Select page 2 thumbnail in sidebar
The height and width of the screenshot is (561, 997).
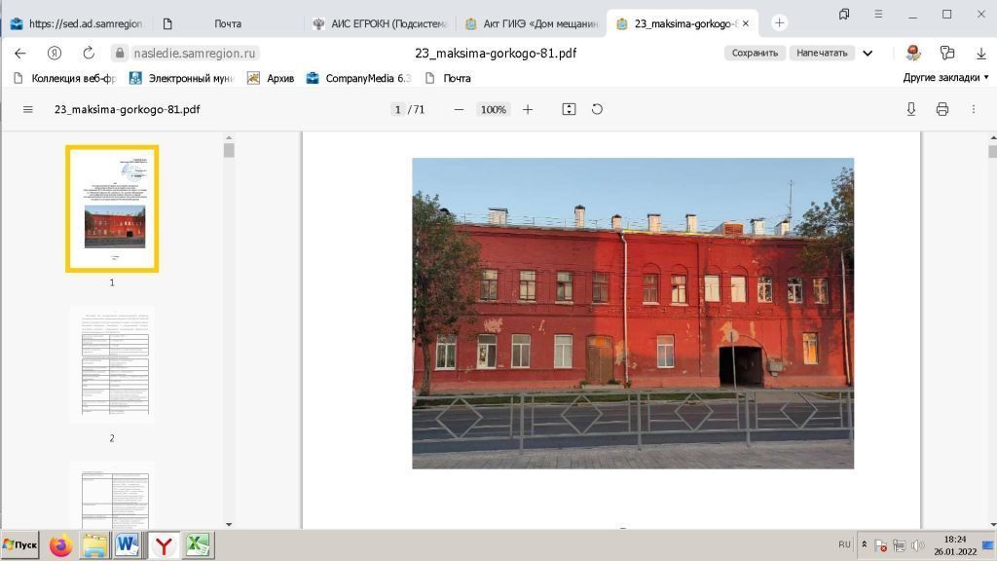(x=112, y=365)
